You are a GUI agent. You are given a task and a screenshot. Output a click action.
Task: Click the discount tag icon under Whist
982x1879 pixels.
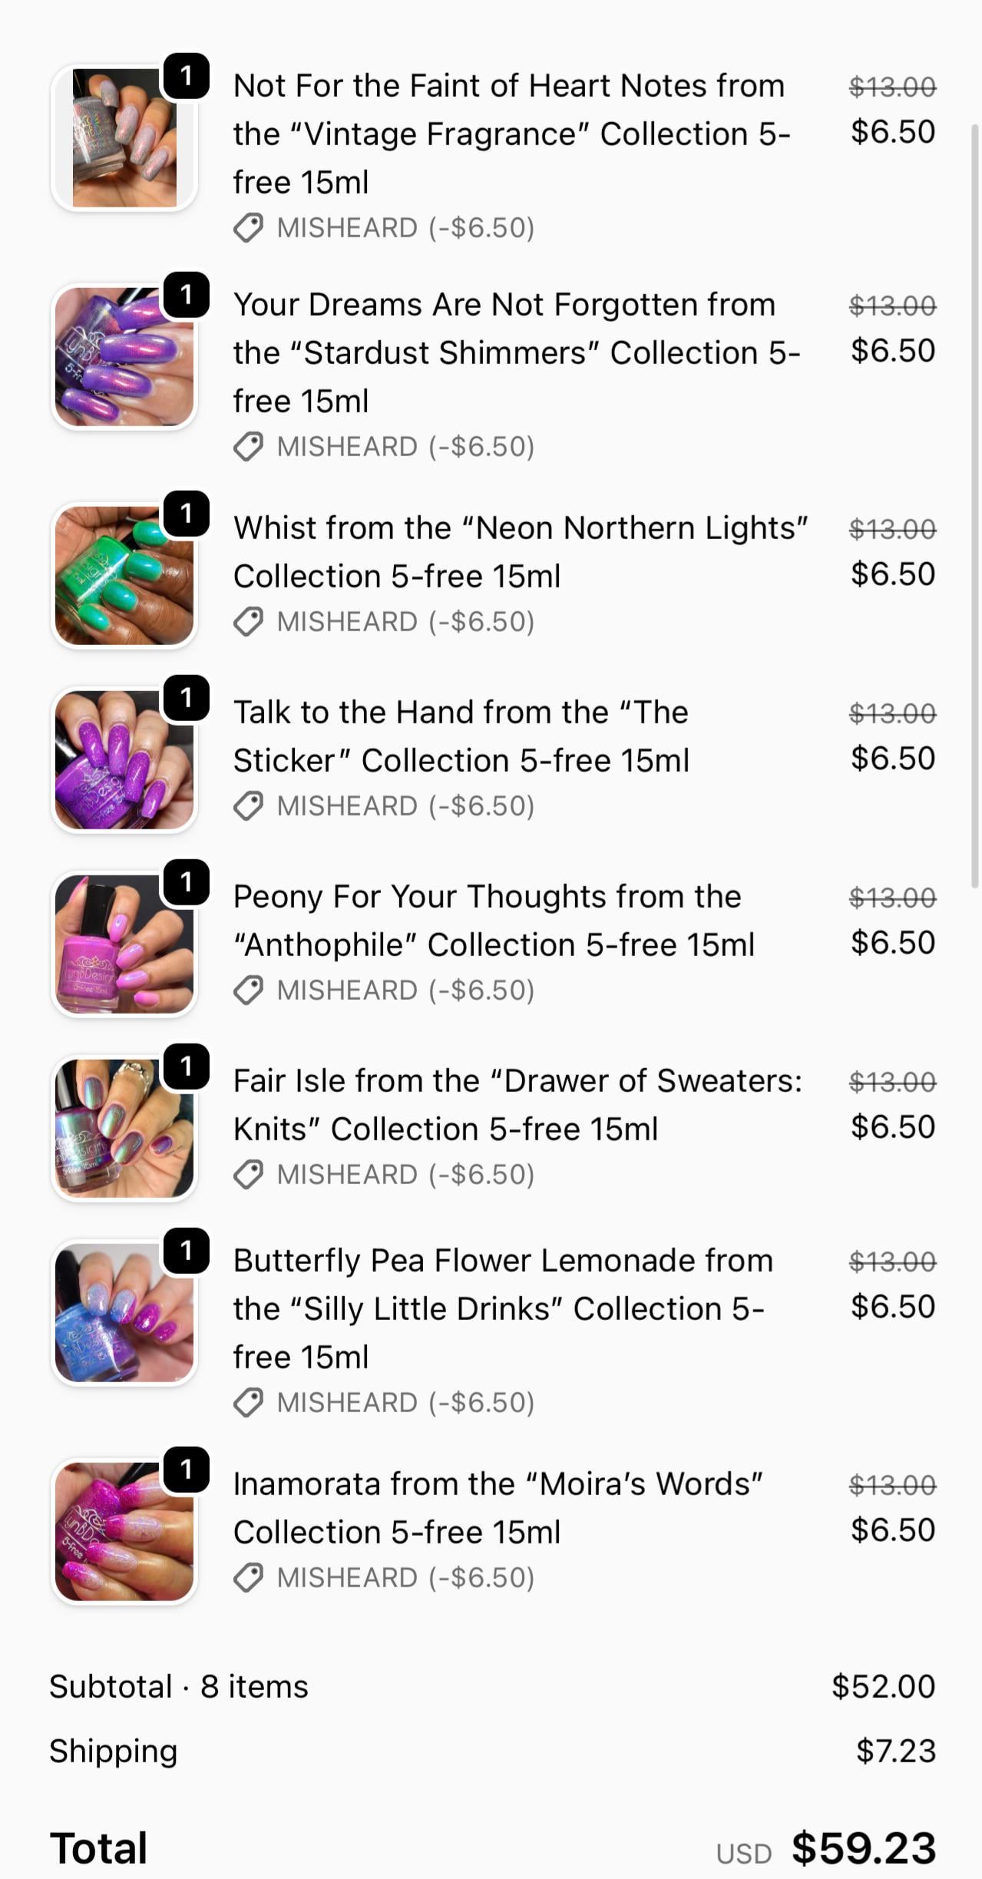point(248,621)
